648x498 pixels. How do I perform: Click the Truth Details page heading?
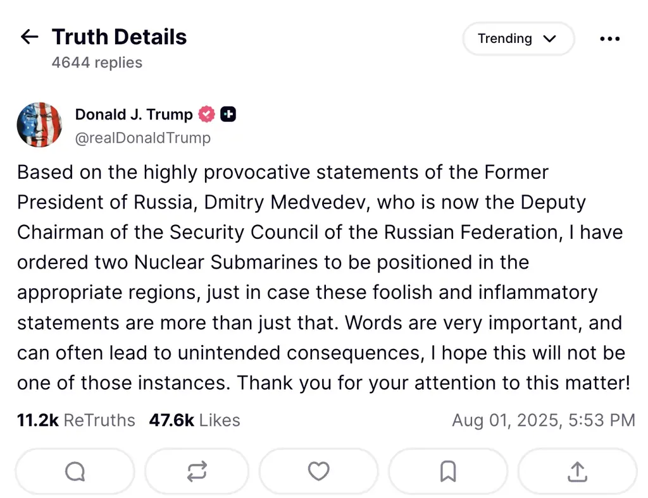tap(119, 37)
